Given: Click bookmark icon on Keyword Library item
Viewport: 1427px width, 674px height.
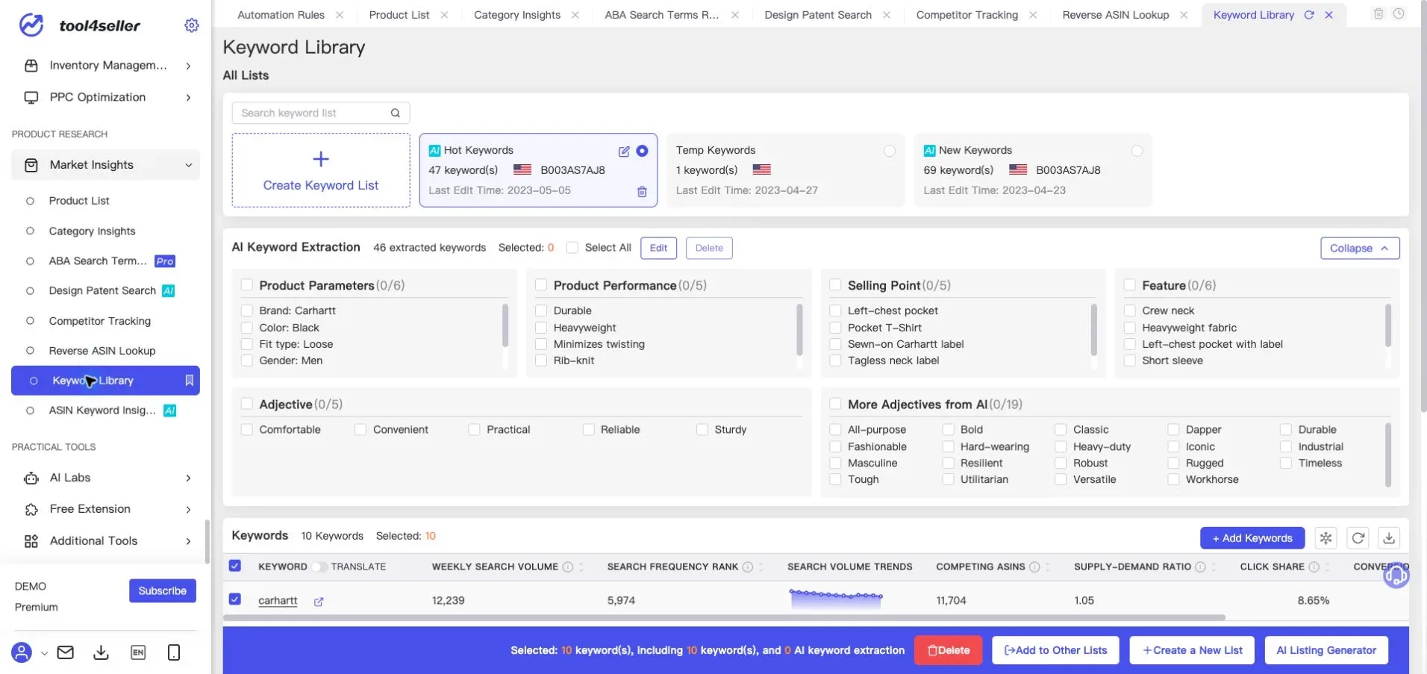Looking at the screenshot, I should pyautogui.click(x=190, y=381).
